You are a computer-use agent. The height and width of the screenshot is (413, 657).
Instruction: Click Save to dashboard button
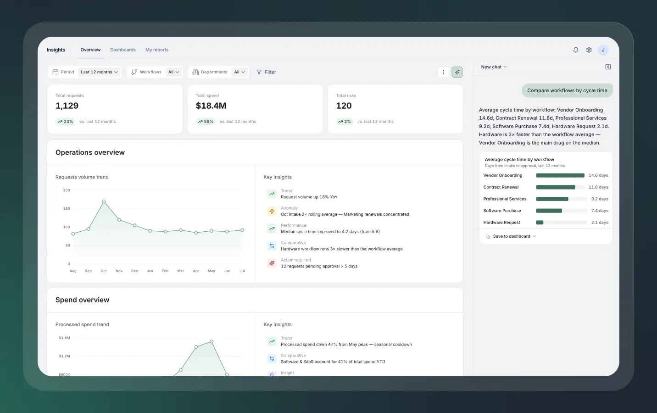(x=511, y=236)
